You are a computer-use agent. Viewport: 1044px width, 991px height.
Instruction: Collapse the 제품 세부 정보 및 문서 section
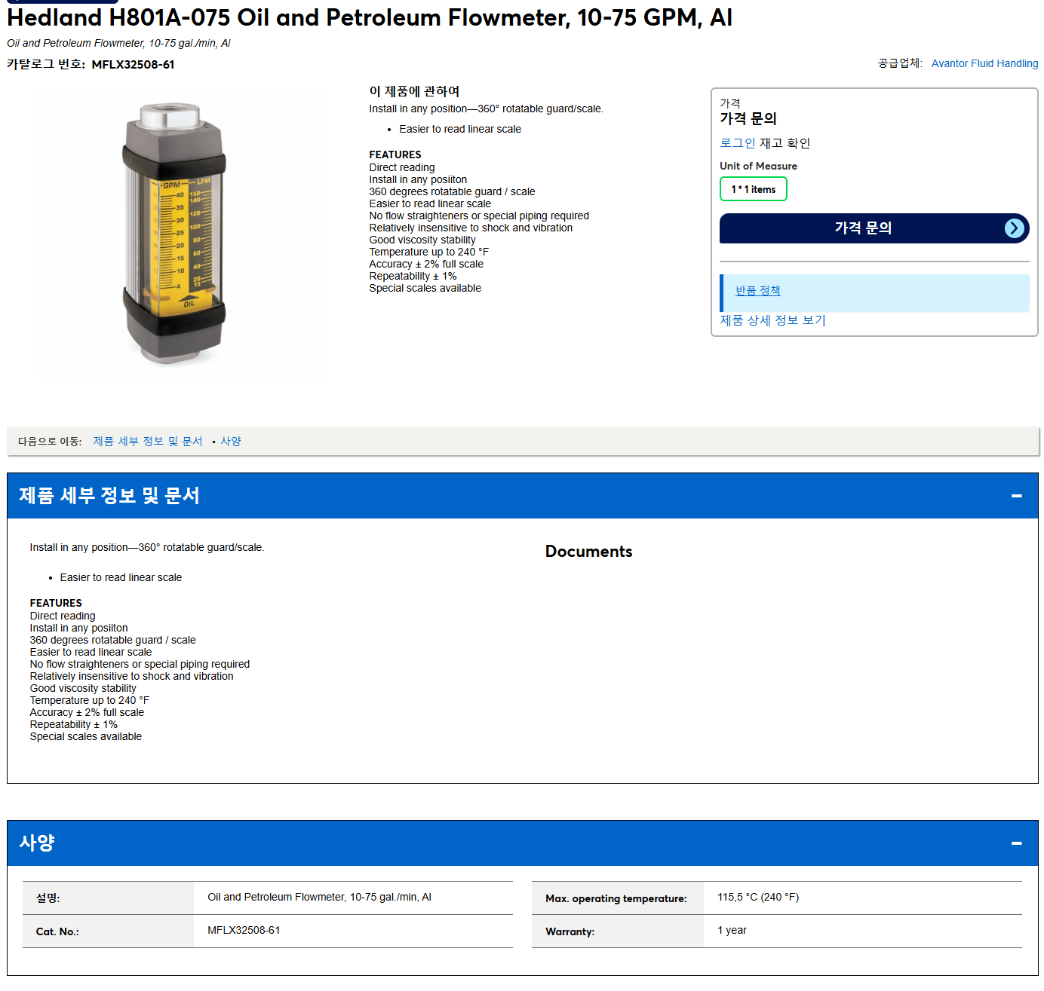pos(1016,496)
